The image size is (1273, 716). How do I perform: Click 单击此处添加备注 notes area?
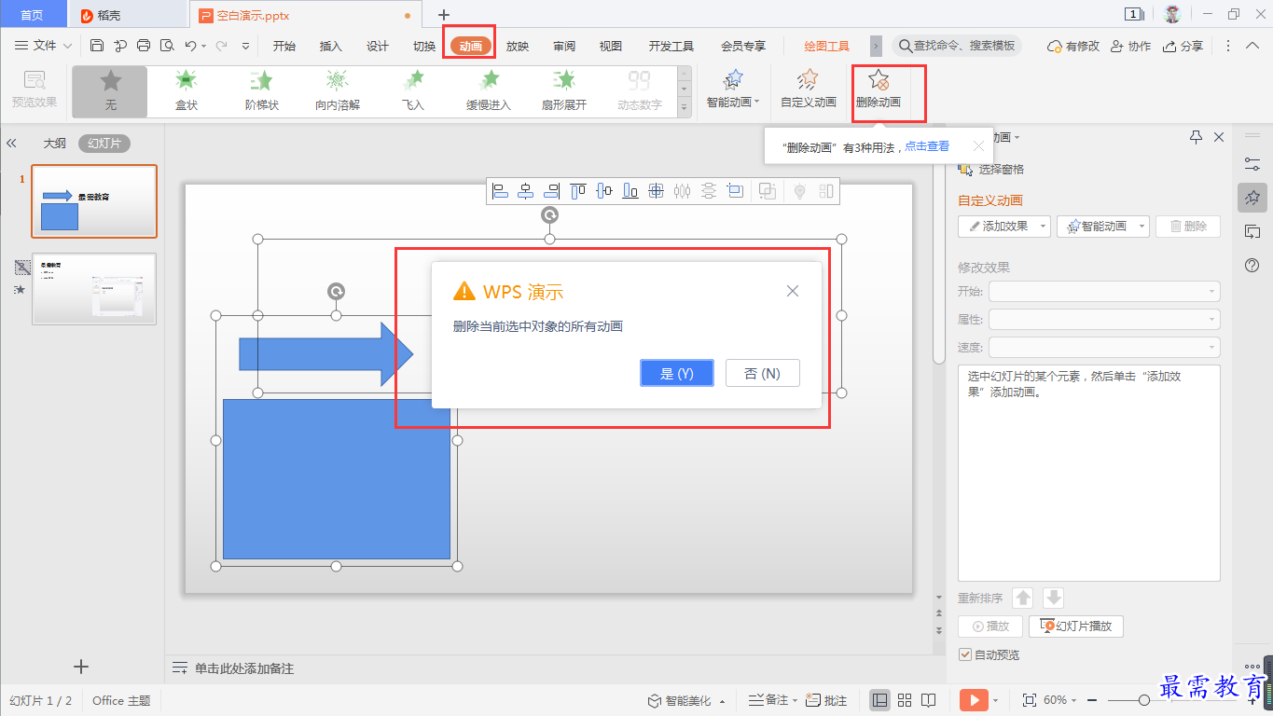pos(244,668)
